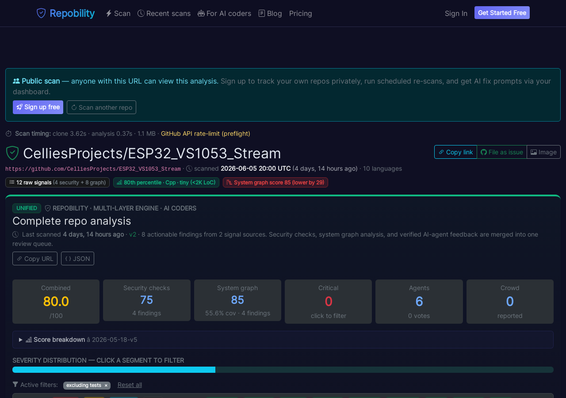Image resolution: width=566 pixels, height=398 pixels.
Task: Click the GitHub API rate-limit warning text
Action: pos(206,134)
